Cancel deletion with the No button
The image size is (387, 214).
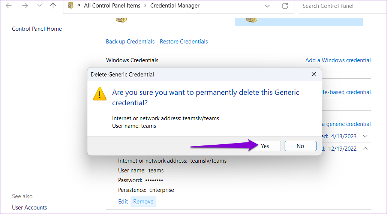(x=300, y=146)
